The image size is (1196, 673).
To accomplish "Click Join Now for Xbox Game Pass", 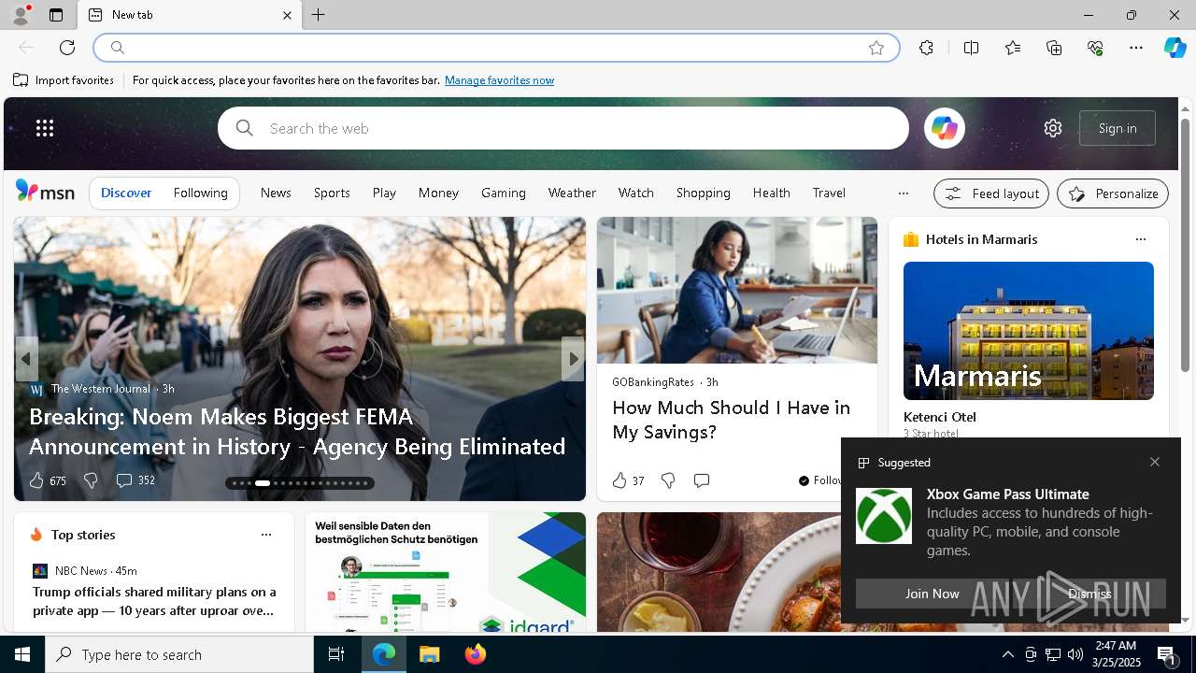I will 932,594.
